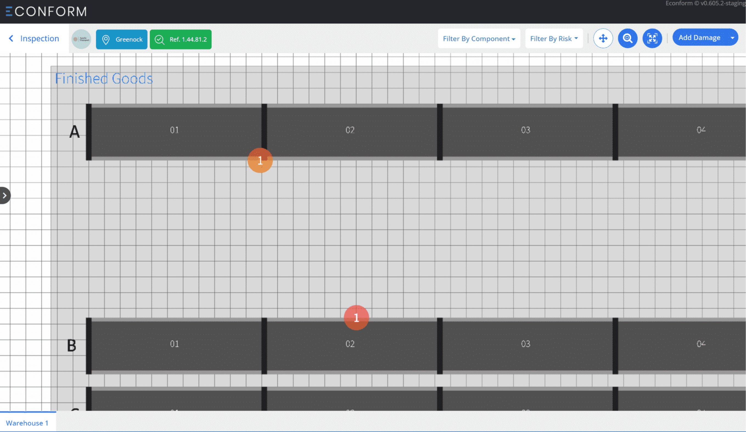The image size is (746, 432).
Task: Open the orange damage marker on rack A
Action: pyautogui.click(x=260, y=161)
